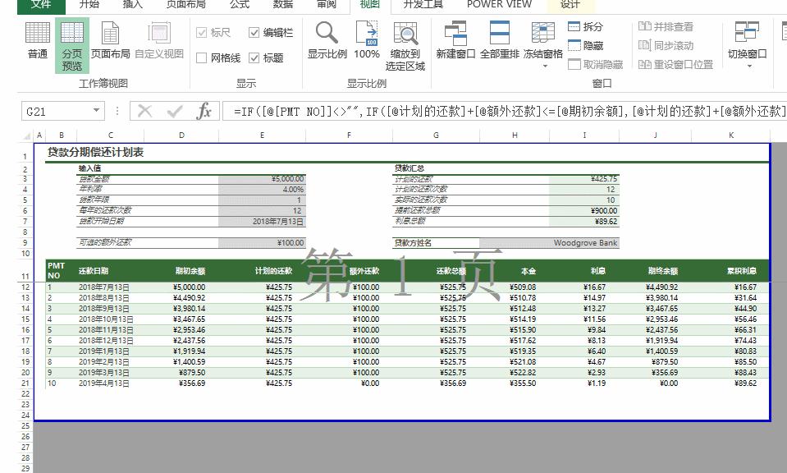Go to the 公式 (Formulas) tab
This screenshot has width=787, height=473.
239,5
